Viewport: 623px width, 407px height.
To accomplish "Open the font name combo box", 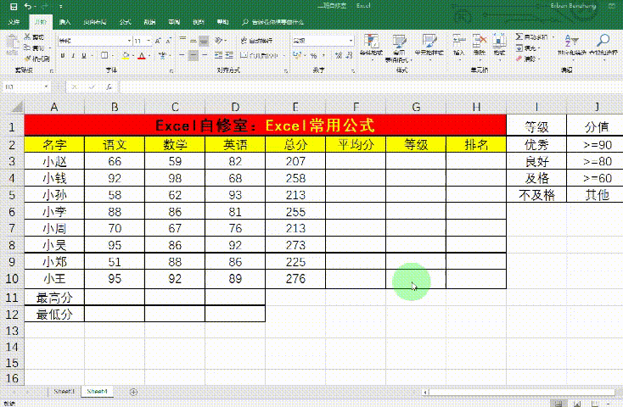I will point(95,41).
